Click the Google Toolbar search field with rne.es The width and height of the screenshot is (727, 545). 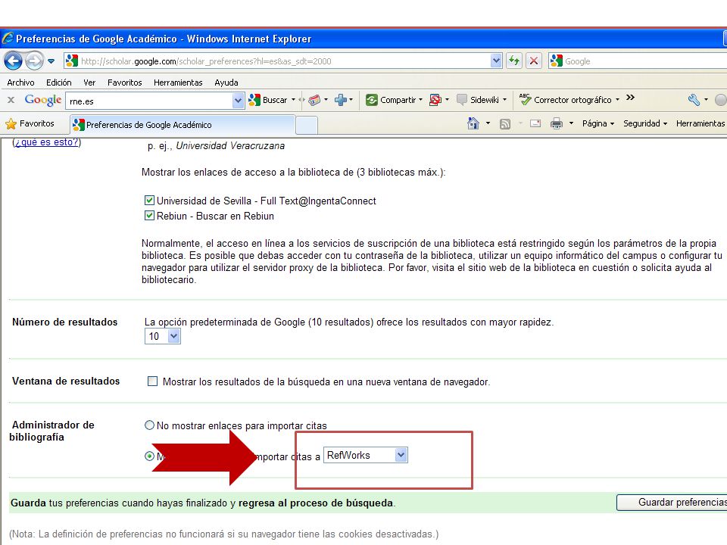point(149,101)
